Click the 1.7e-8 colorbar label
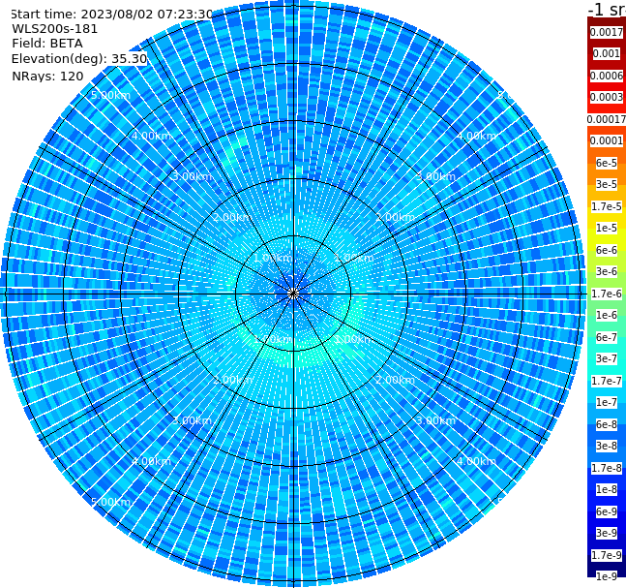The width and height of the screenshot is (626, 588). coord(607,468)
